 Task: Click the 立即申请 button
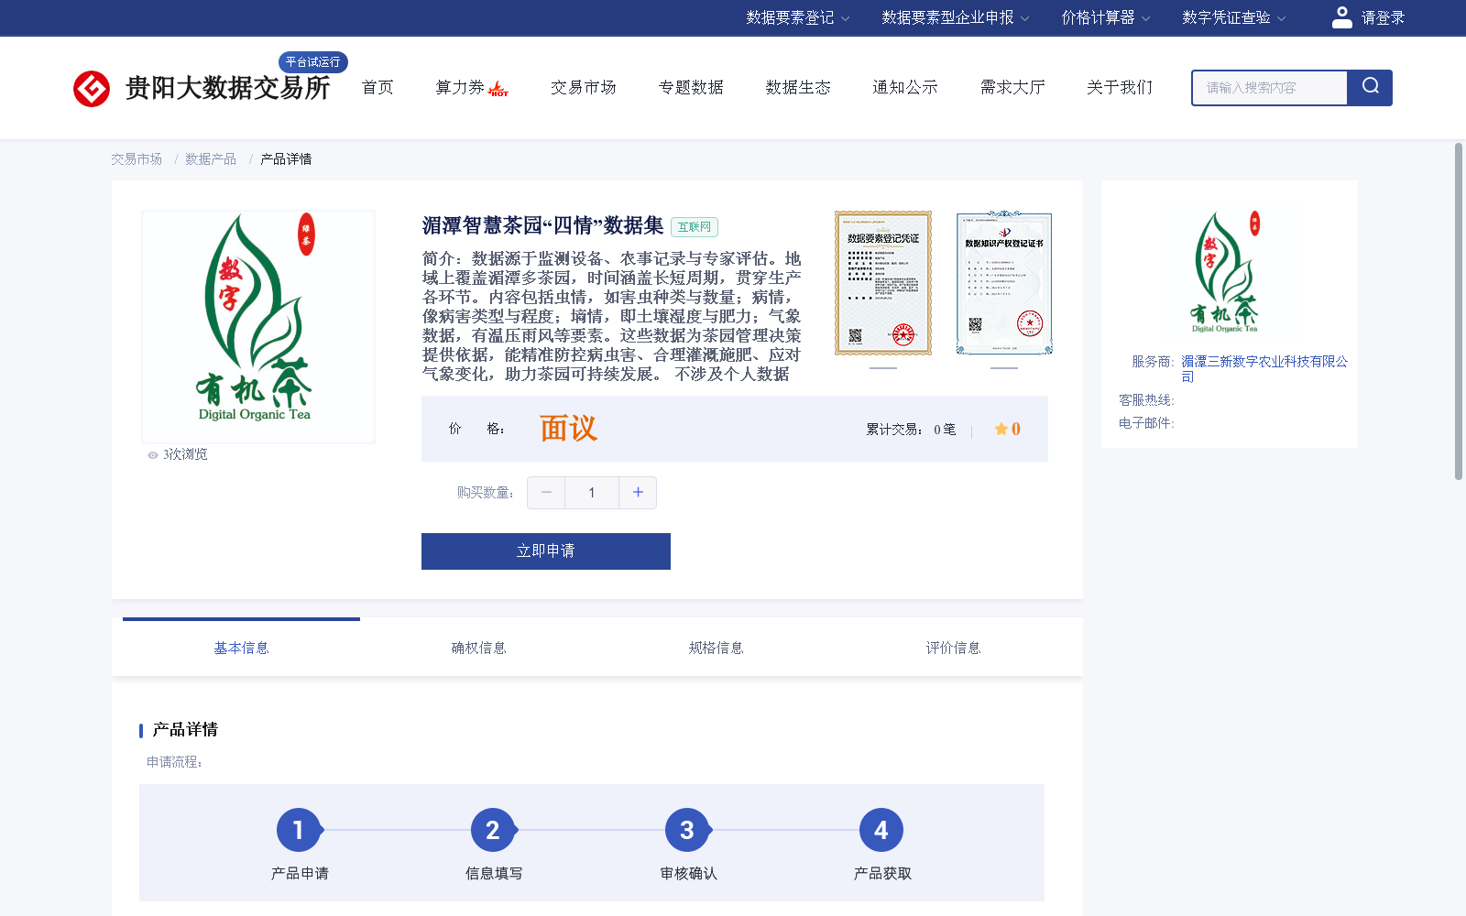point(546,551)
